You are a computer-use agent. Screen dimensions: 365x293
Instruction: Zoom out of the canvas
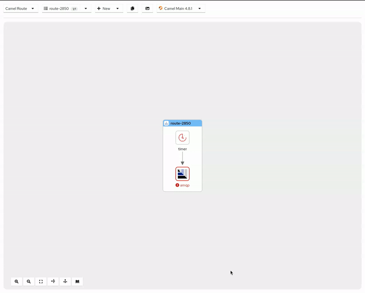[29, 282]
